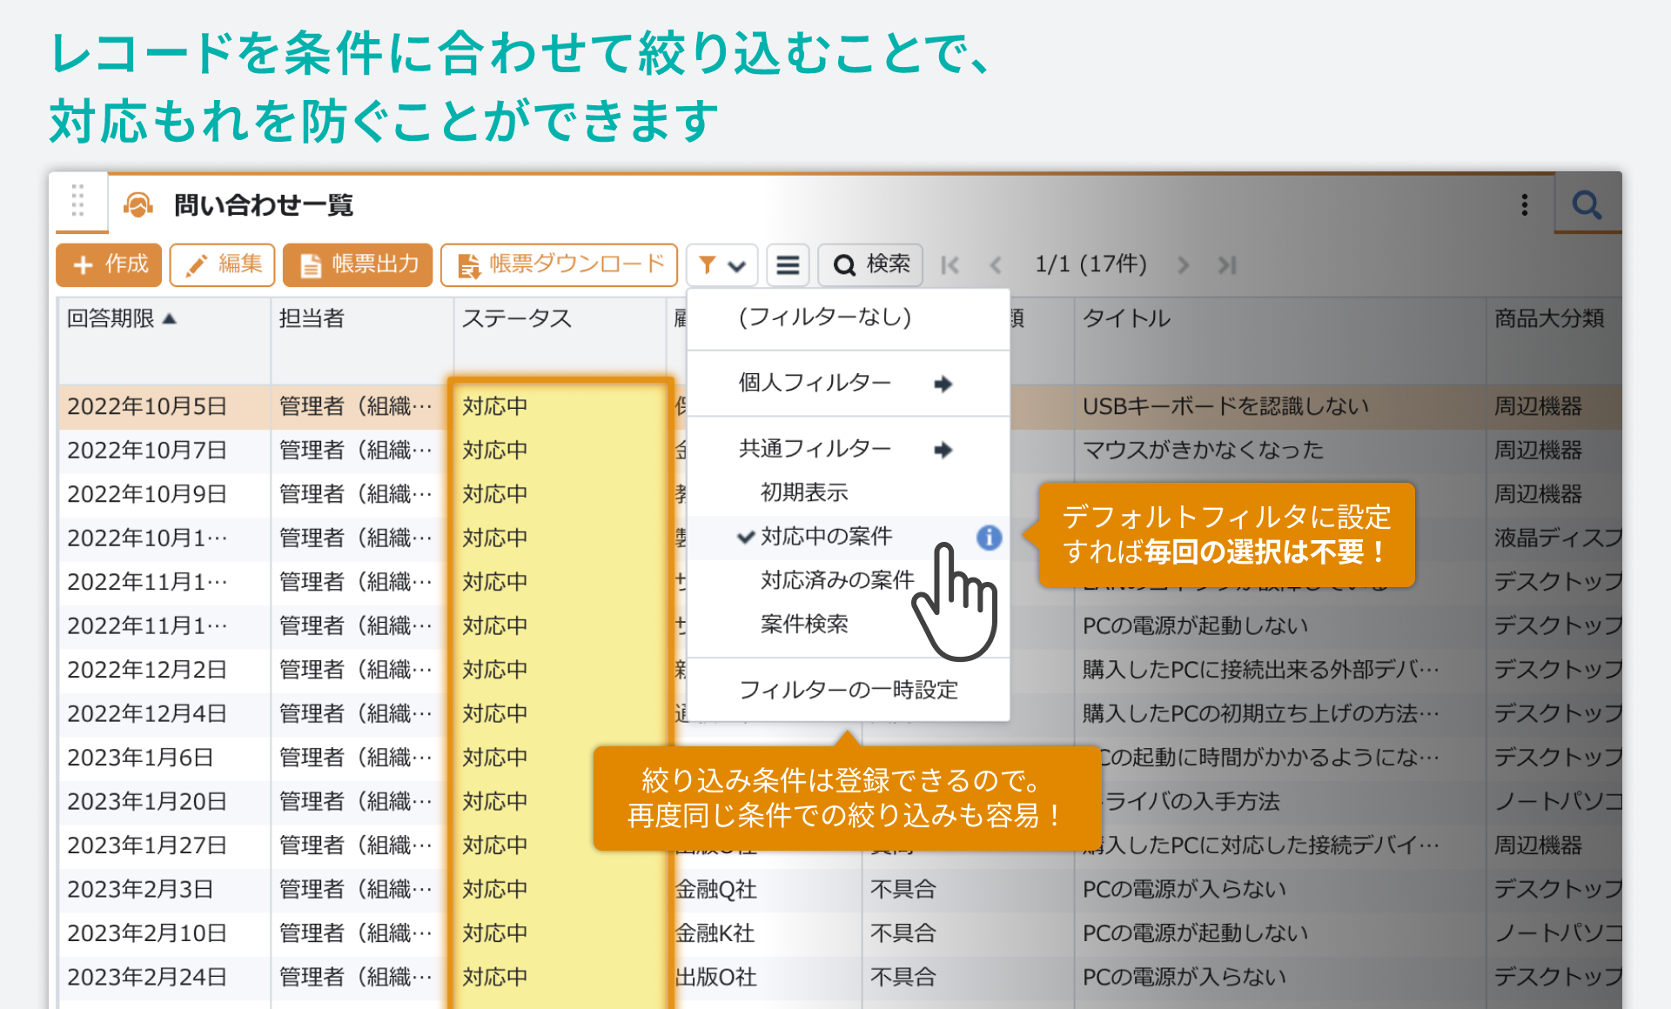Click the headset icon next to 問い合わせ一覧
Screen dimensions: 1671x1009
pyautogui.click(x=138, y=205)
